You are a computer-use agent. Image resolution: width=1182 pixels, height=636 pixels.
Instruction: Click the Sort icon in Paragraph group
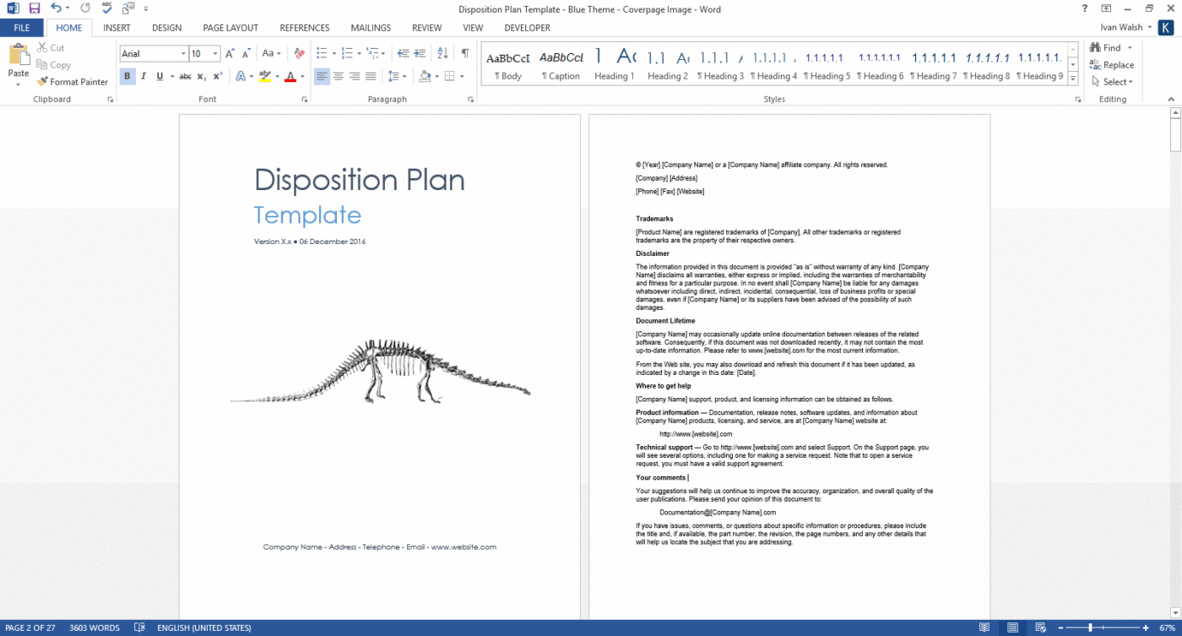coord(442,52)
